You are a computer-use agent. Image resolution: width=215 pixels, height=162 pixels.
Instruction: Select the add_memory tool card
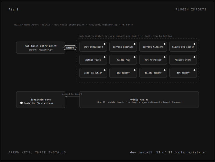click(x=123, y=73)
